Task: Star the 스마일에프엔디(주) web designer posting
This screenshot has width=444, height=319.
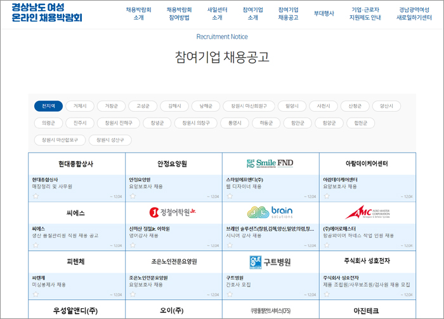Action: point(230,196)
